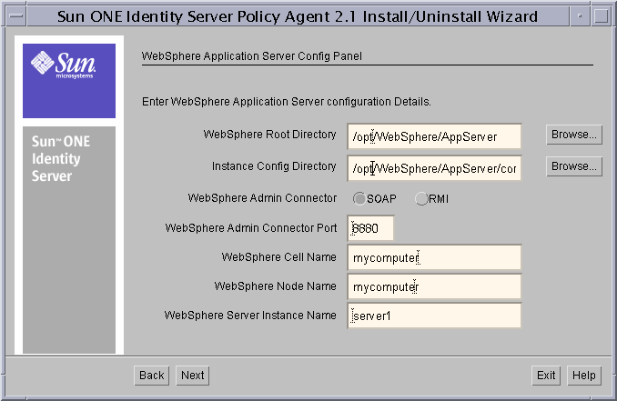Viewport: 617px width, 401px height.
Task: Click the 'Sun ONE Identity Server' sidebar text
Action: 61,158
